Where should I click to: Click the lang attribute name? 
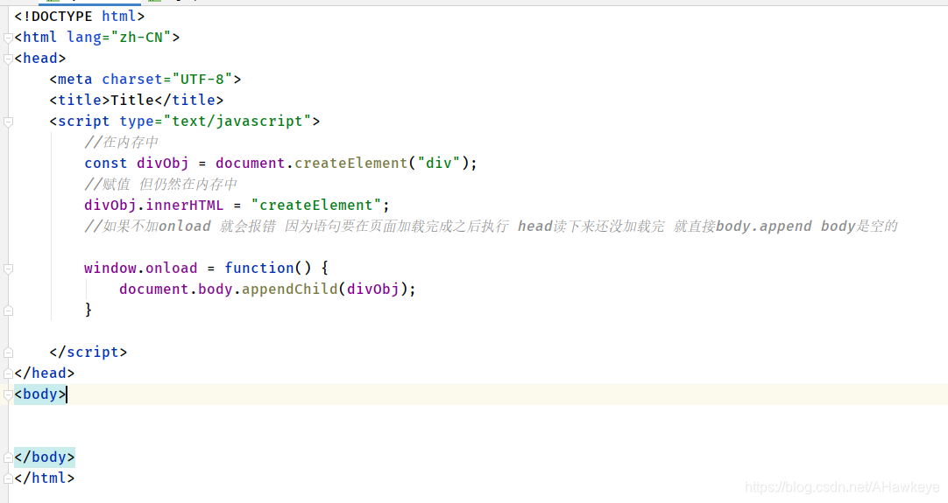click(84, 38)
